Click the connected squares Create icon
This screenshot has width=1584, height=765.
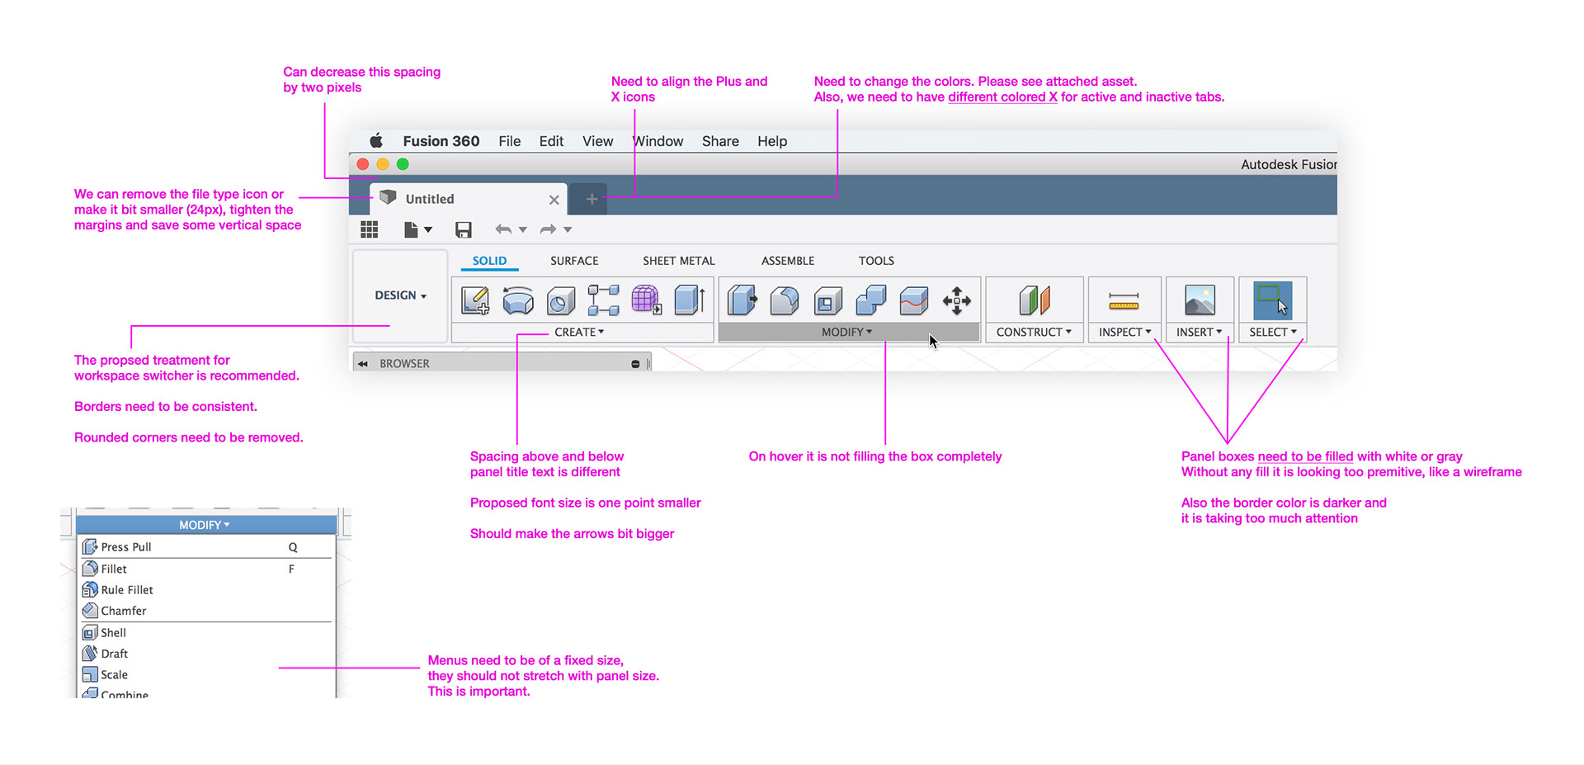point(604,300)
